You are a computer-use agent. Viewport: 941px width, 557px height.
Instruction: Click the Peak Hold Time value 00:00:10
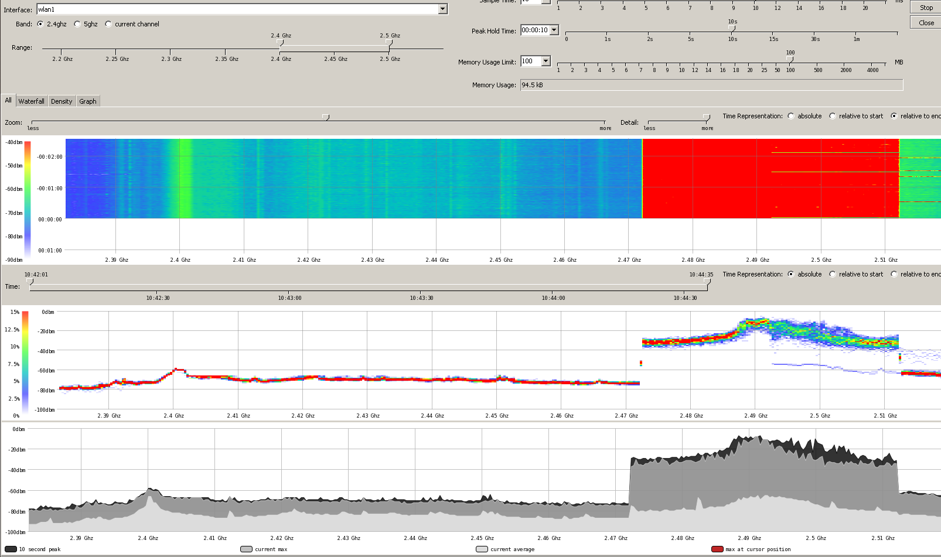click(x=535, y=30)
